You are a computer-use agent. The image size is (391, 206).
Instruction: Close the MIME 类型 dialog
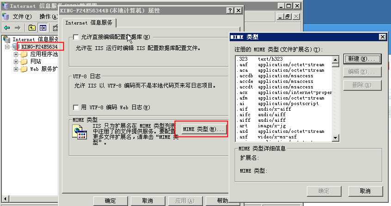[x=383, y=37]
